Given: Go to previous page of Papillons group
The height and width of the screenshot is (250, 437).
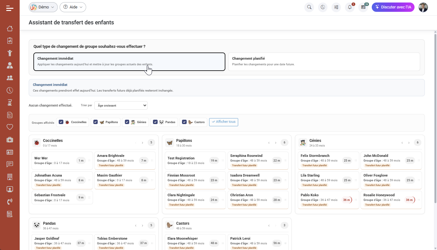Looking at the screenshot, I should 269,143.
